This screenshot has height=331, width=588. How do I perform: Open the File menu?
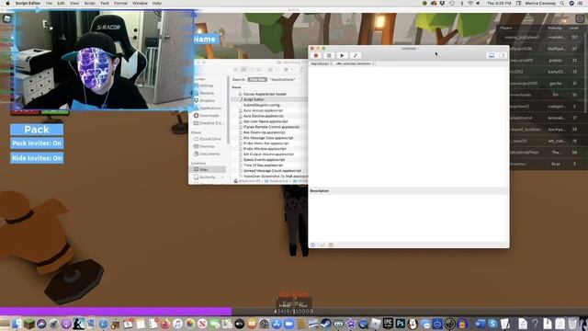pyautogui.click(x=49, y=3)
